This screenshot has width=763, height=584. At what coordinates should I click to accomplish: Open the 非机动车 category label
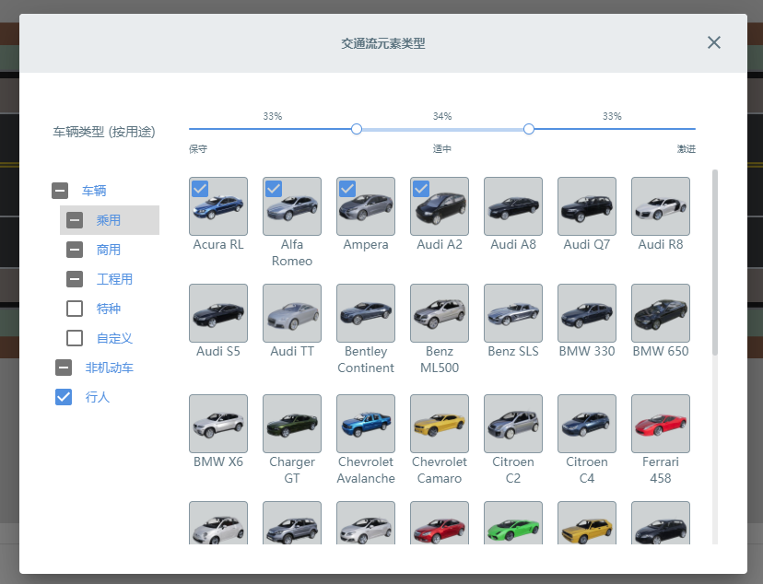[109, 368]
